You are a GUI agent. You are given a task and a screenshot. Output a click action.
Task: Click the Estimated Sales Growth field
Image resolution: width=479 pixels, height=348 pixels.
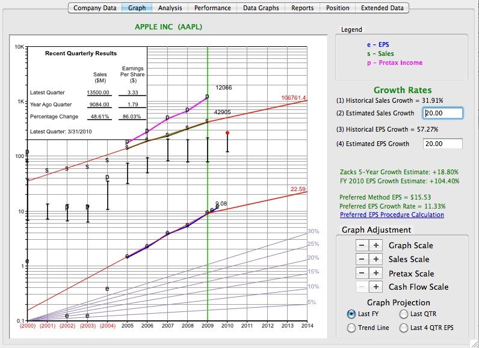click(443, 113)
